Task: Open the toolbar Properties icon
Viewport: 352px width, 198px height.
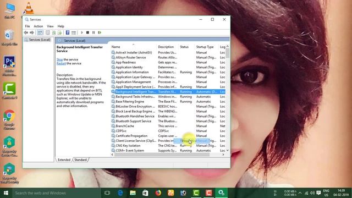Action: (48, 33)
